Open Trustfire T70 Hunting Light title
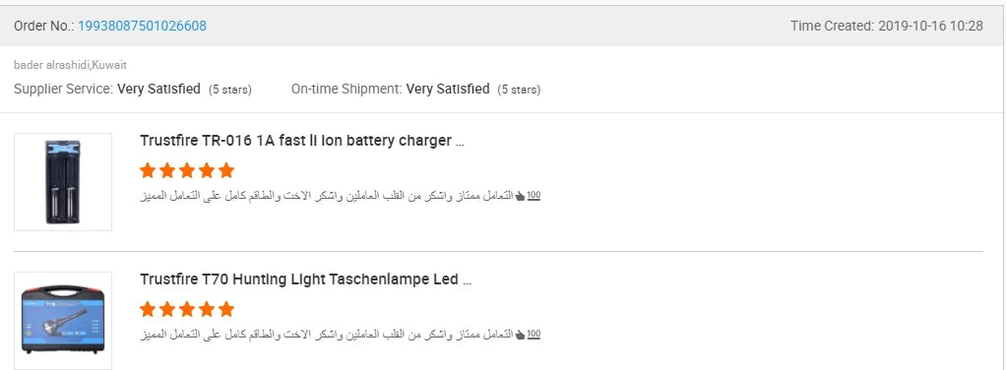The width and height of the screenshot is (1006, 370). tap(306, 279)
